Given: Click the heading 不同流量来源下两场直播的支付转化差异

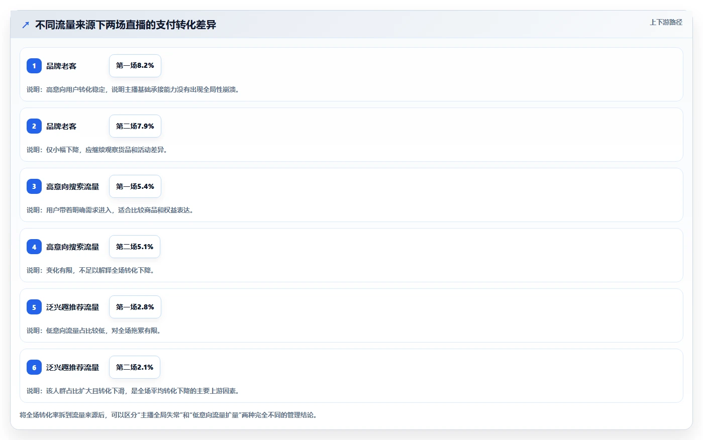Looking at the screenshot, I should point(126,25).
